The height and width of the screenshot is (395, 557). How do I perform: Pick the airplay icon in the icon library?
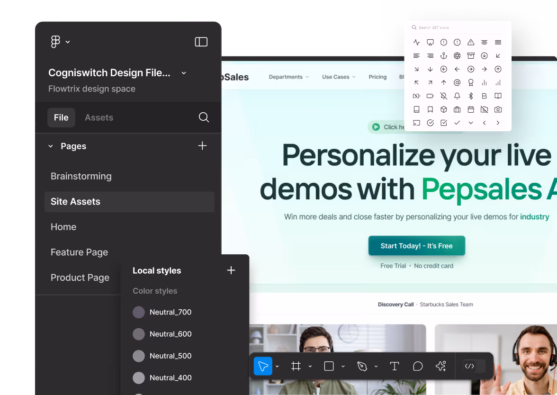pyautogui.click(x=430, y=42)
